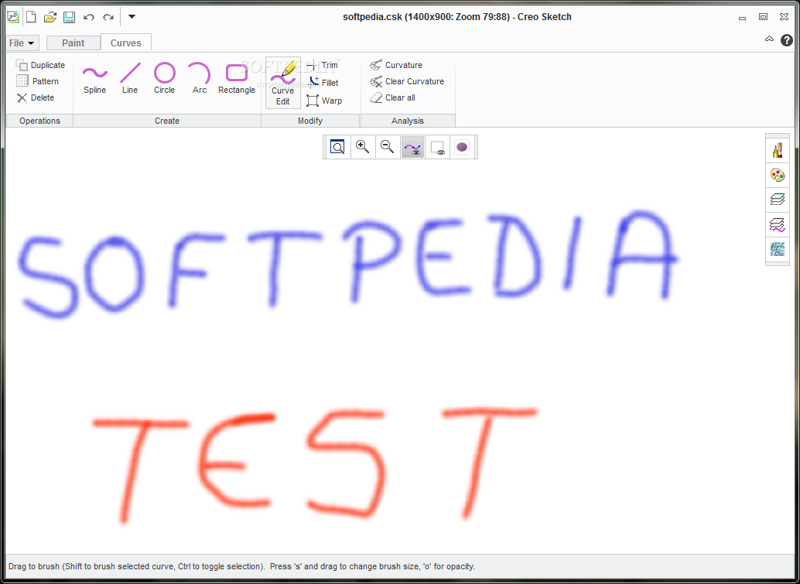Select the Curves tab
The width and height of the screenshot is (800, 584).
(x=126, y=43)
